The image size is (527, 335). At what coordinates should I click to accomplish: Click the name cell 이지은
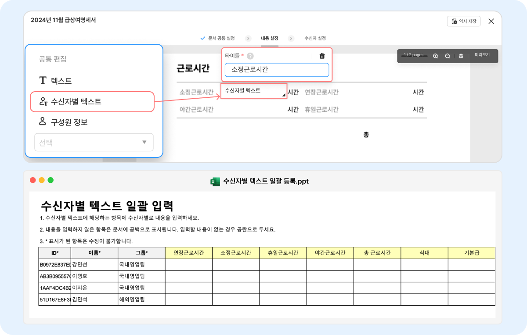pyautogui.click(x=94, y=288)
